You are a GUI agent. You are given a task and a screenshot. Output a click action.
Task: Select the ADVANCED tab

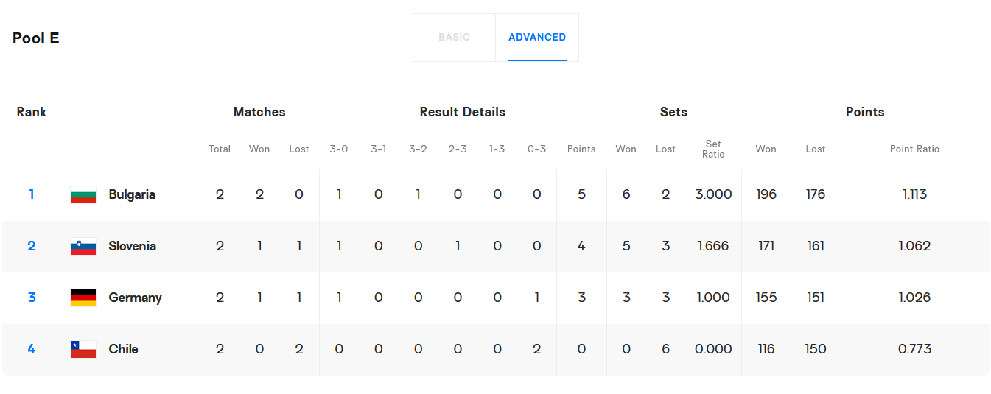[x=537, y=38]
